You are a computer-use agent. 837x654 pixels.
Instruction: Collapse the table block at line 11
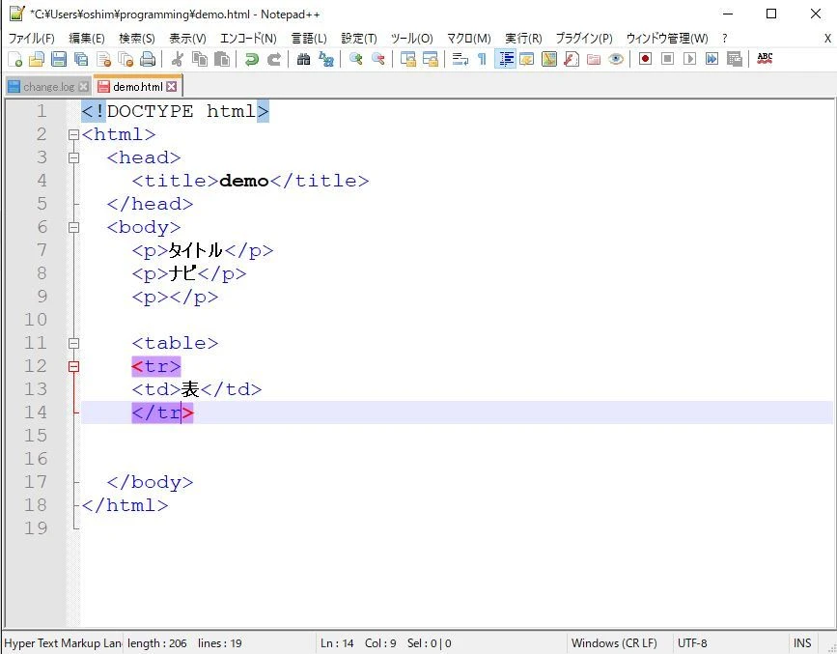[x=73, y=343]
